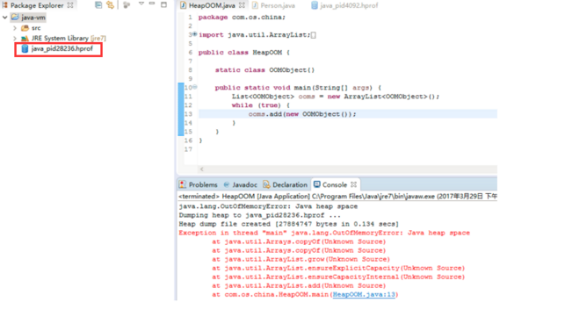
Task: Select the src source folder
Action: pyautogui.click(x=36, y=28)
